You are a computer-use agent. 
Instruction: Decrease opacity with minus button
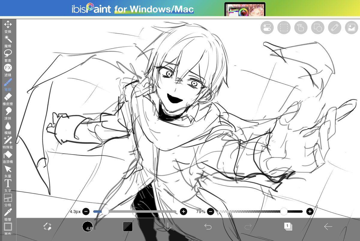211,212
